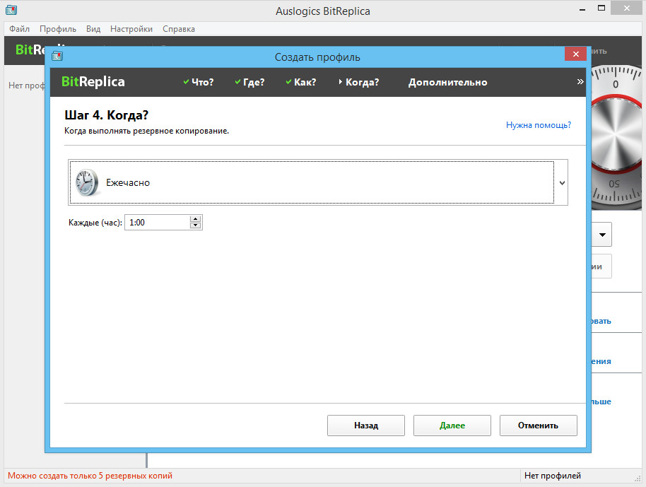
Task: Open the Профиль menu
Action: pos(58,29)
